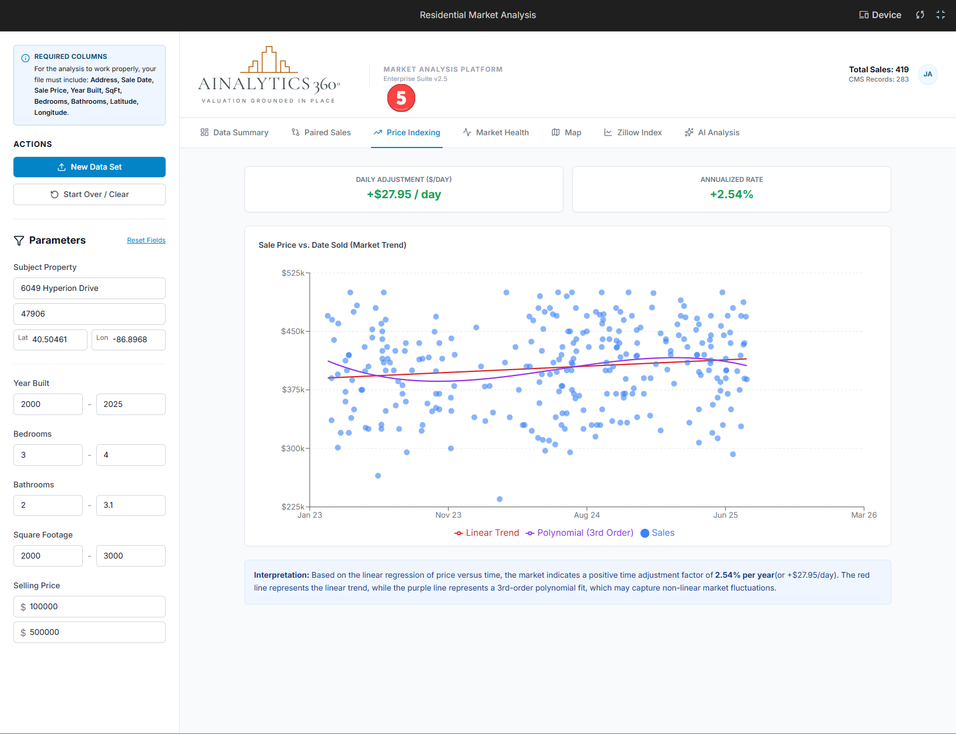
Task: Select the Zillow Index chart icon
Action: 607,132
